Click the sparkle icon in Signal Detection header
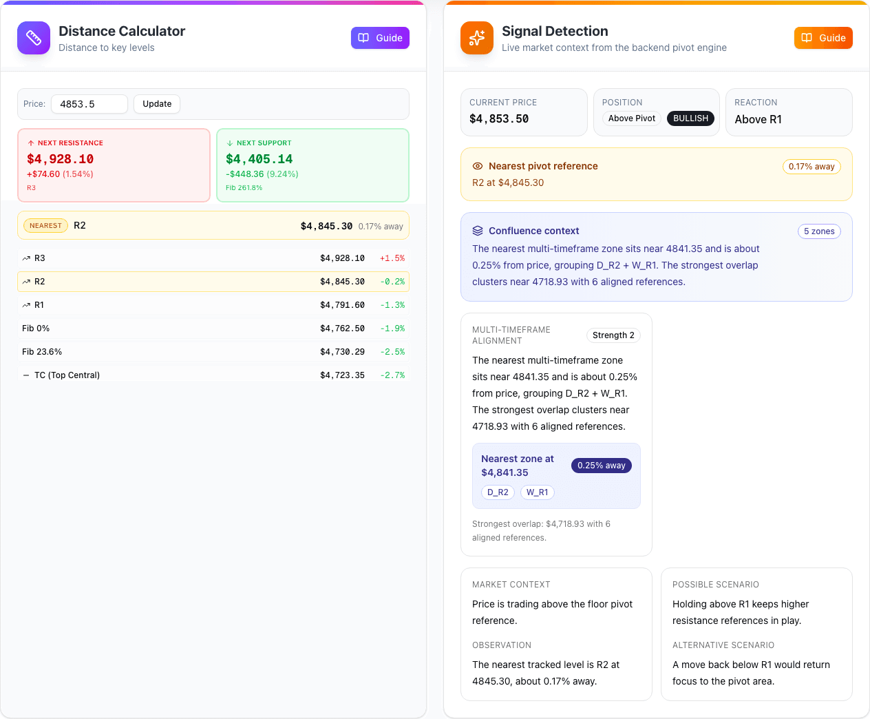This screenshot has height=719, width=870. click(x=477, y=38)
